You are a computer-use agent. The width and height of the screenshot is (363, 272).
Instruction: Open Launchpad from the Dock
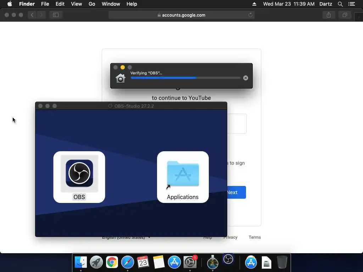pos(96,262)
